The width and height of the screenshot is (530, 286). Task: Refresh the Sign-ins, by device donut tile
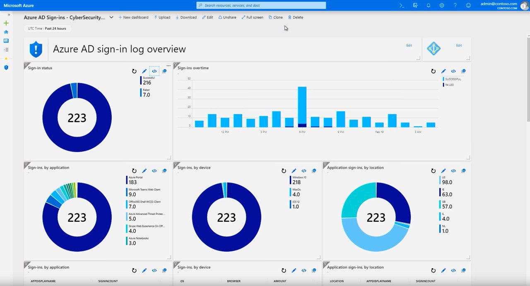284,171
